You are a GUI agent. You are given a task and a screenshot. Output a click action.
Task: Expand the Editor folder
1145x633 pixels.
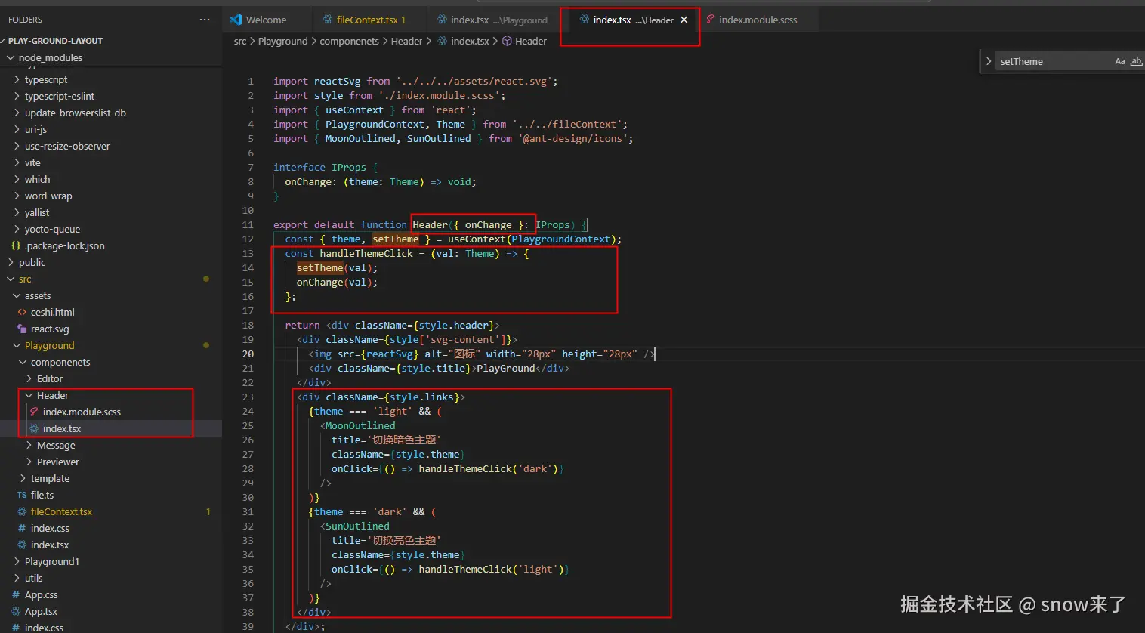point(50,378)
